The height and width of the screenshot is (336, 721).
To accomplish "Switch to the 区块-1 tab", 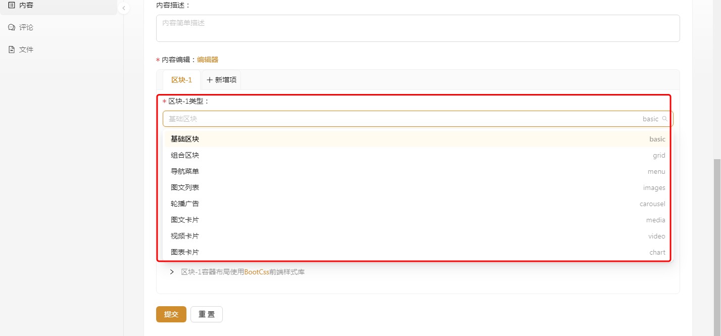I will (181, 80).
